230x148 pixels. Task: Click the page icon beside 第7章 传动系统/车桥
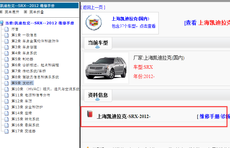pos(7,71)
